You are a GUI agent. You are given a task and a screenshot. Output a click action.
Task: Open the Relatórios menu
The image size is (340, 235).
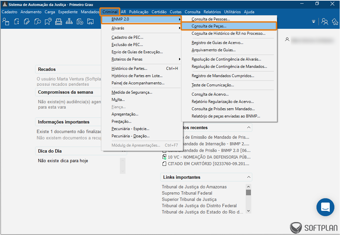pyautogui.click(x=212, y=12)
